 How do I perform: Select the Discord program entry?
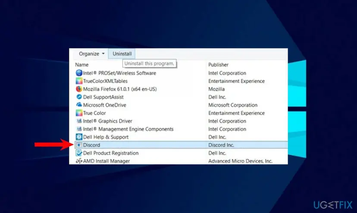91,145
